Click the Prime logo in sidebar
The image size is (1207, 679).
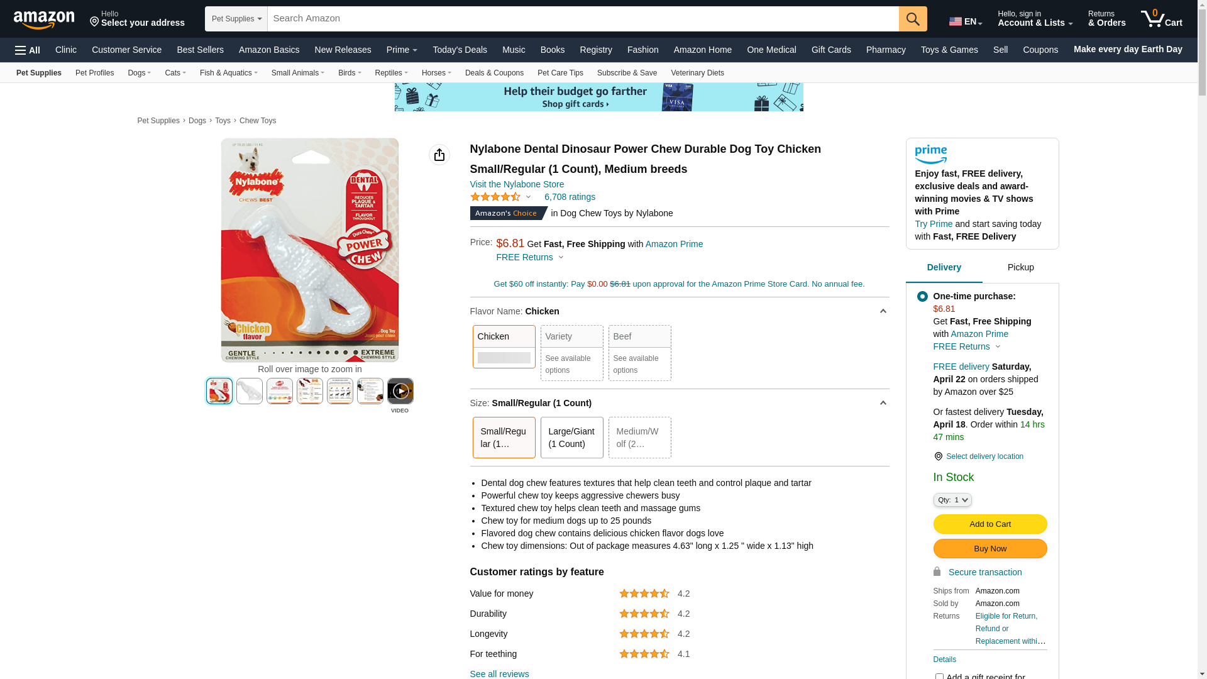coord(931,154)
